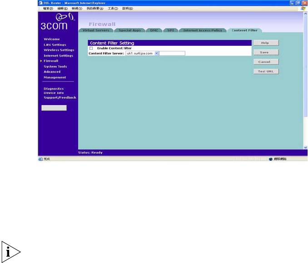
Task: Open the Favorites (A) menu
Action: point(95,9)
